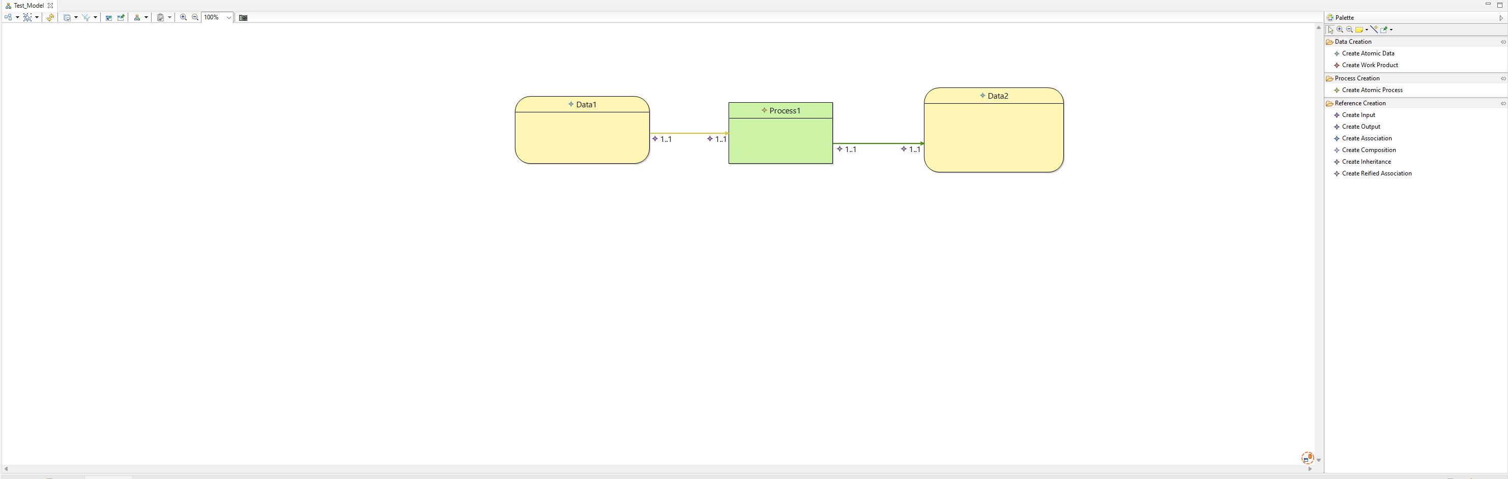Maximize the editor area
The width and height of the screenshot is (1508, 479).
pos(1500,5)
